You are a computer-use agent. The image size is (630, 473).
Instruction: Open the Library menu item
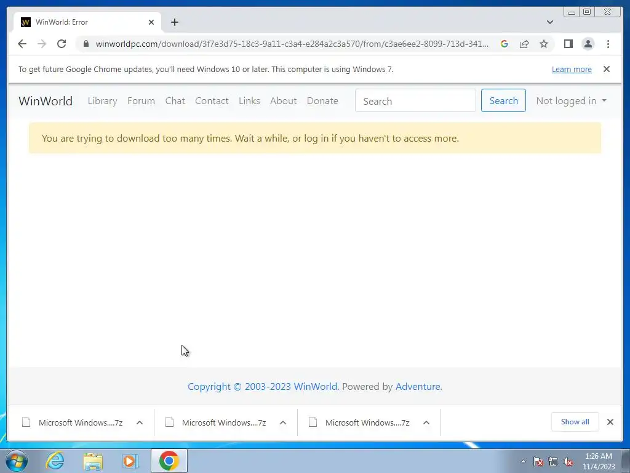[x=103, y=100]
